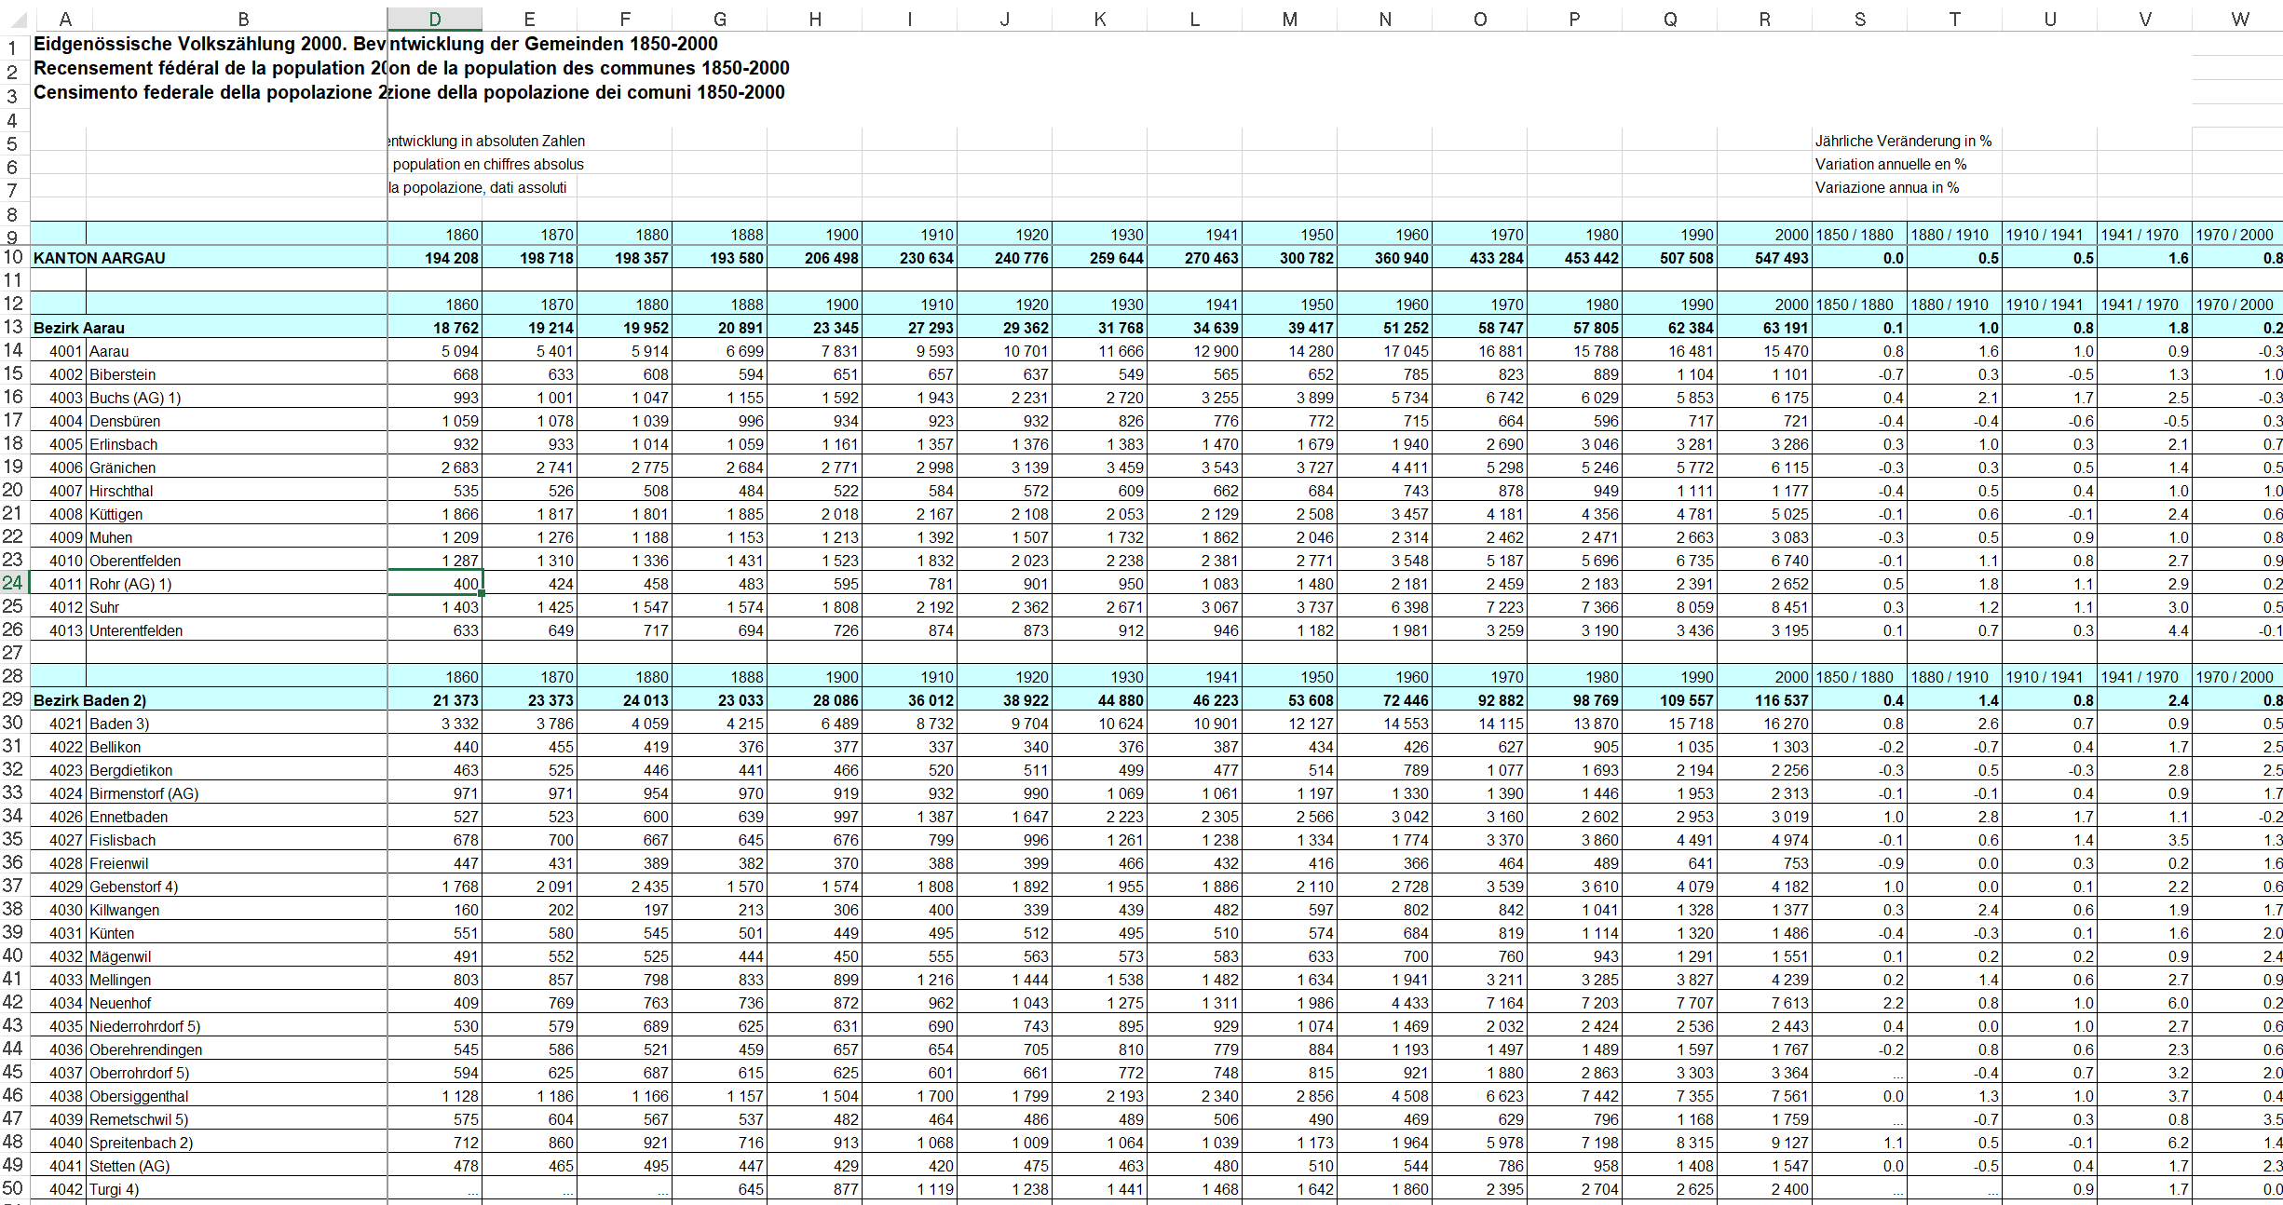
Task: Select Baden 1900 value 6 489
Action: coord(815,724)
